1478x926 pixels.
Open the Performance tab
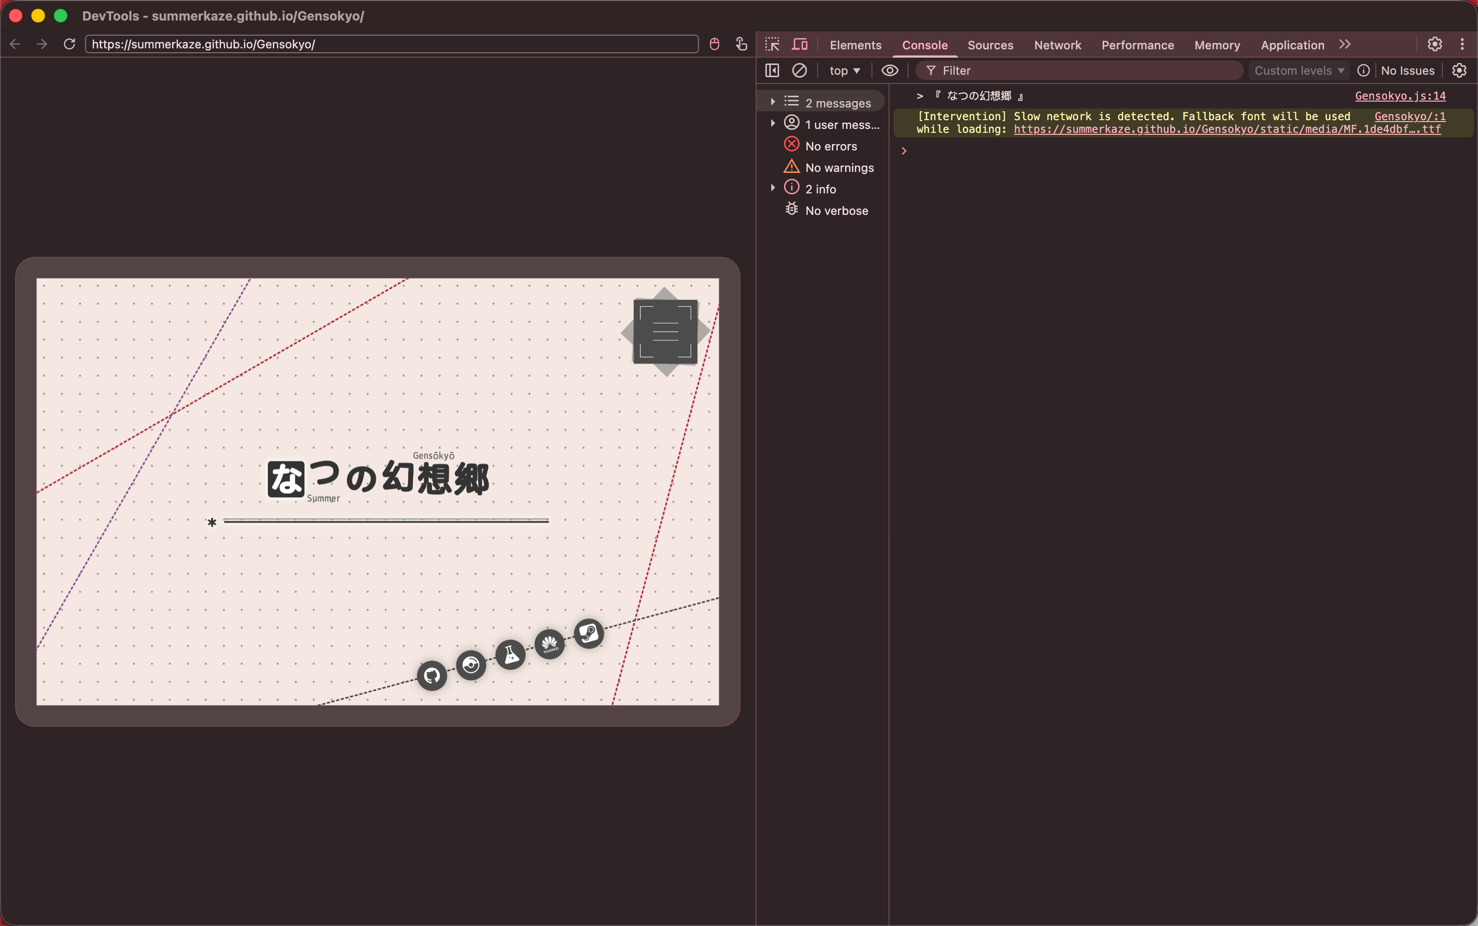(x=1137, y=45)
